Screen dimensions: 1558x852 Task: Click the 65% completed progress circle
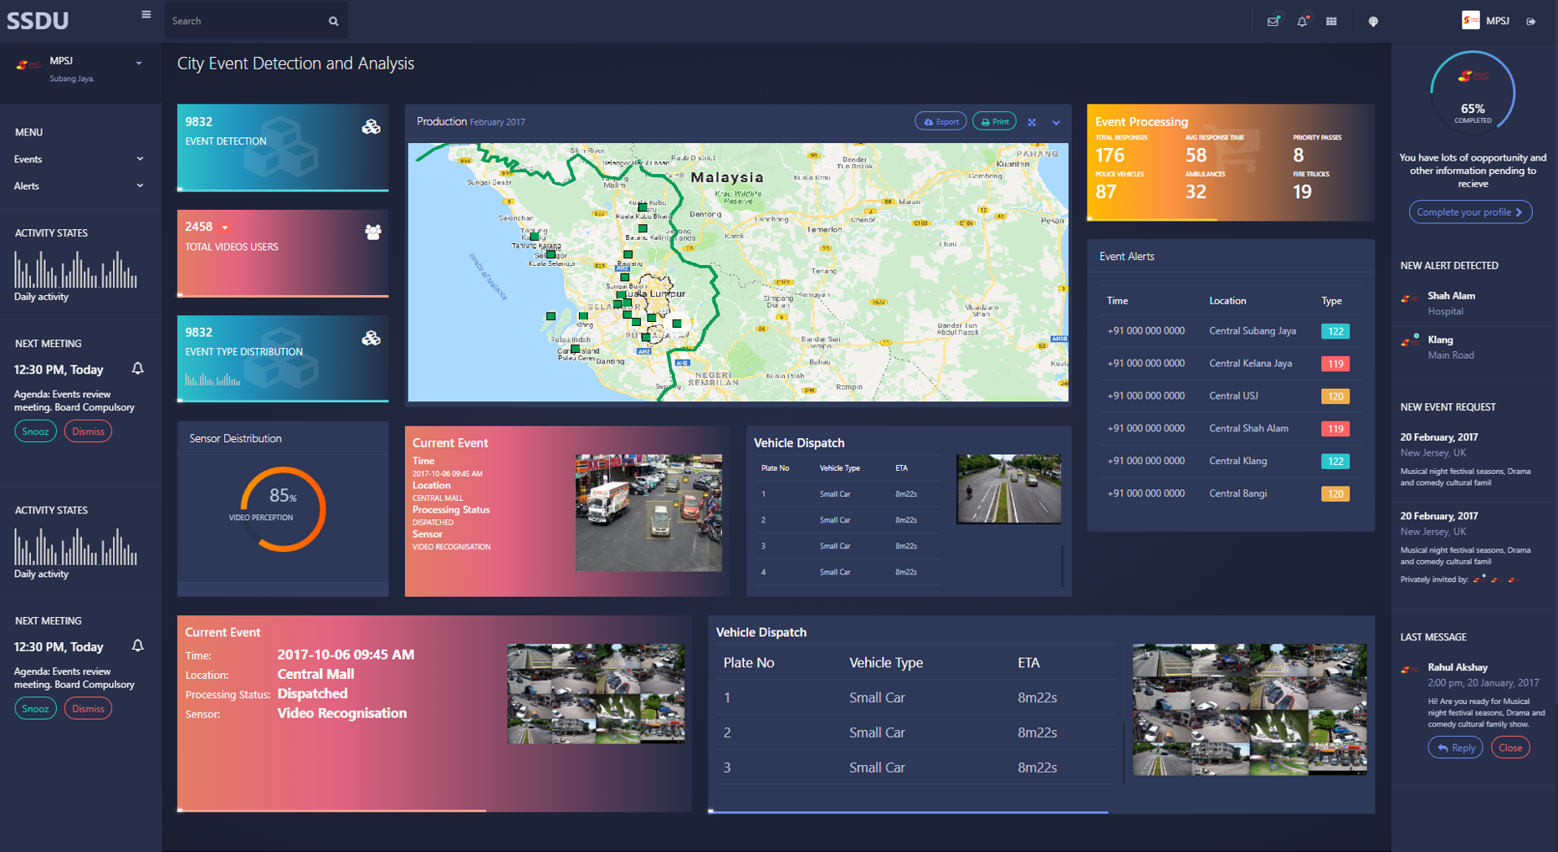pyautogui.click(x=1473, y=92)
